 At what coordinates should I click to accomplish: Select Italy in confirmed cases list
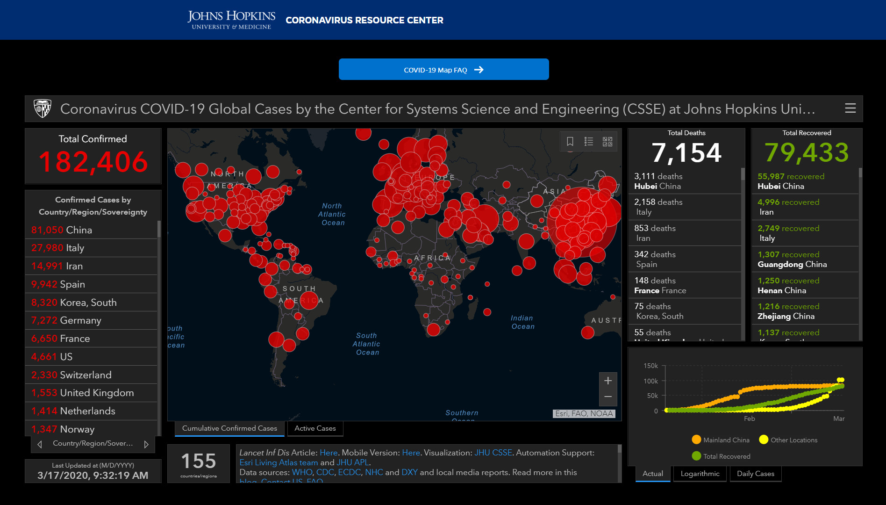pos(91,248)
